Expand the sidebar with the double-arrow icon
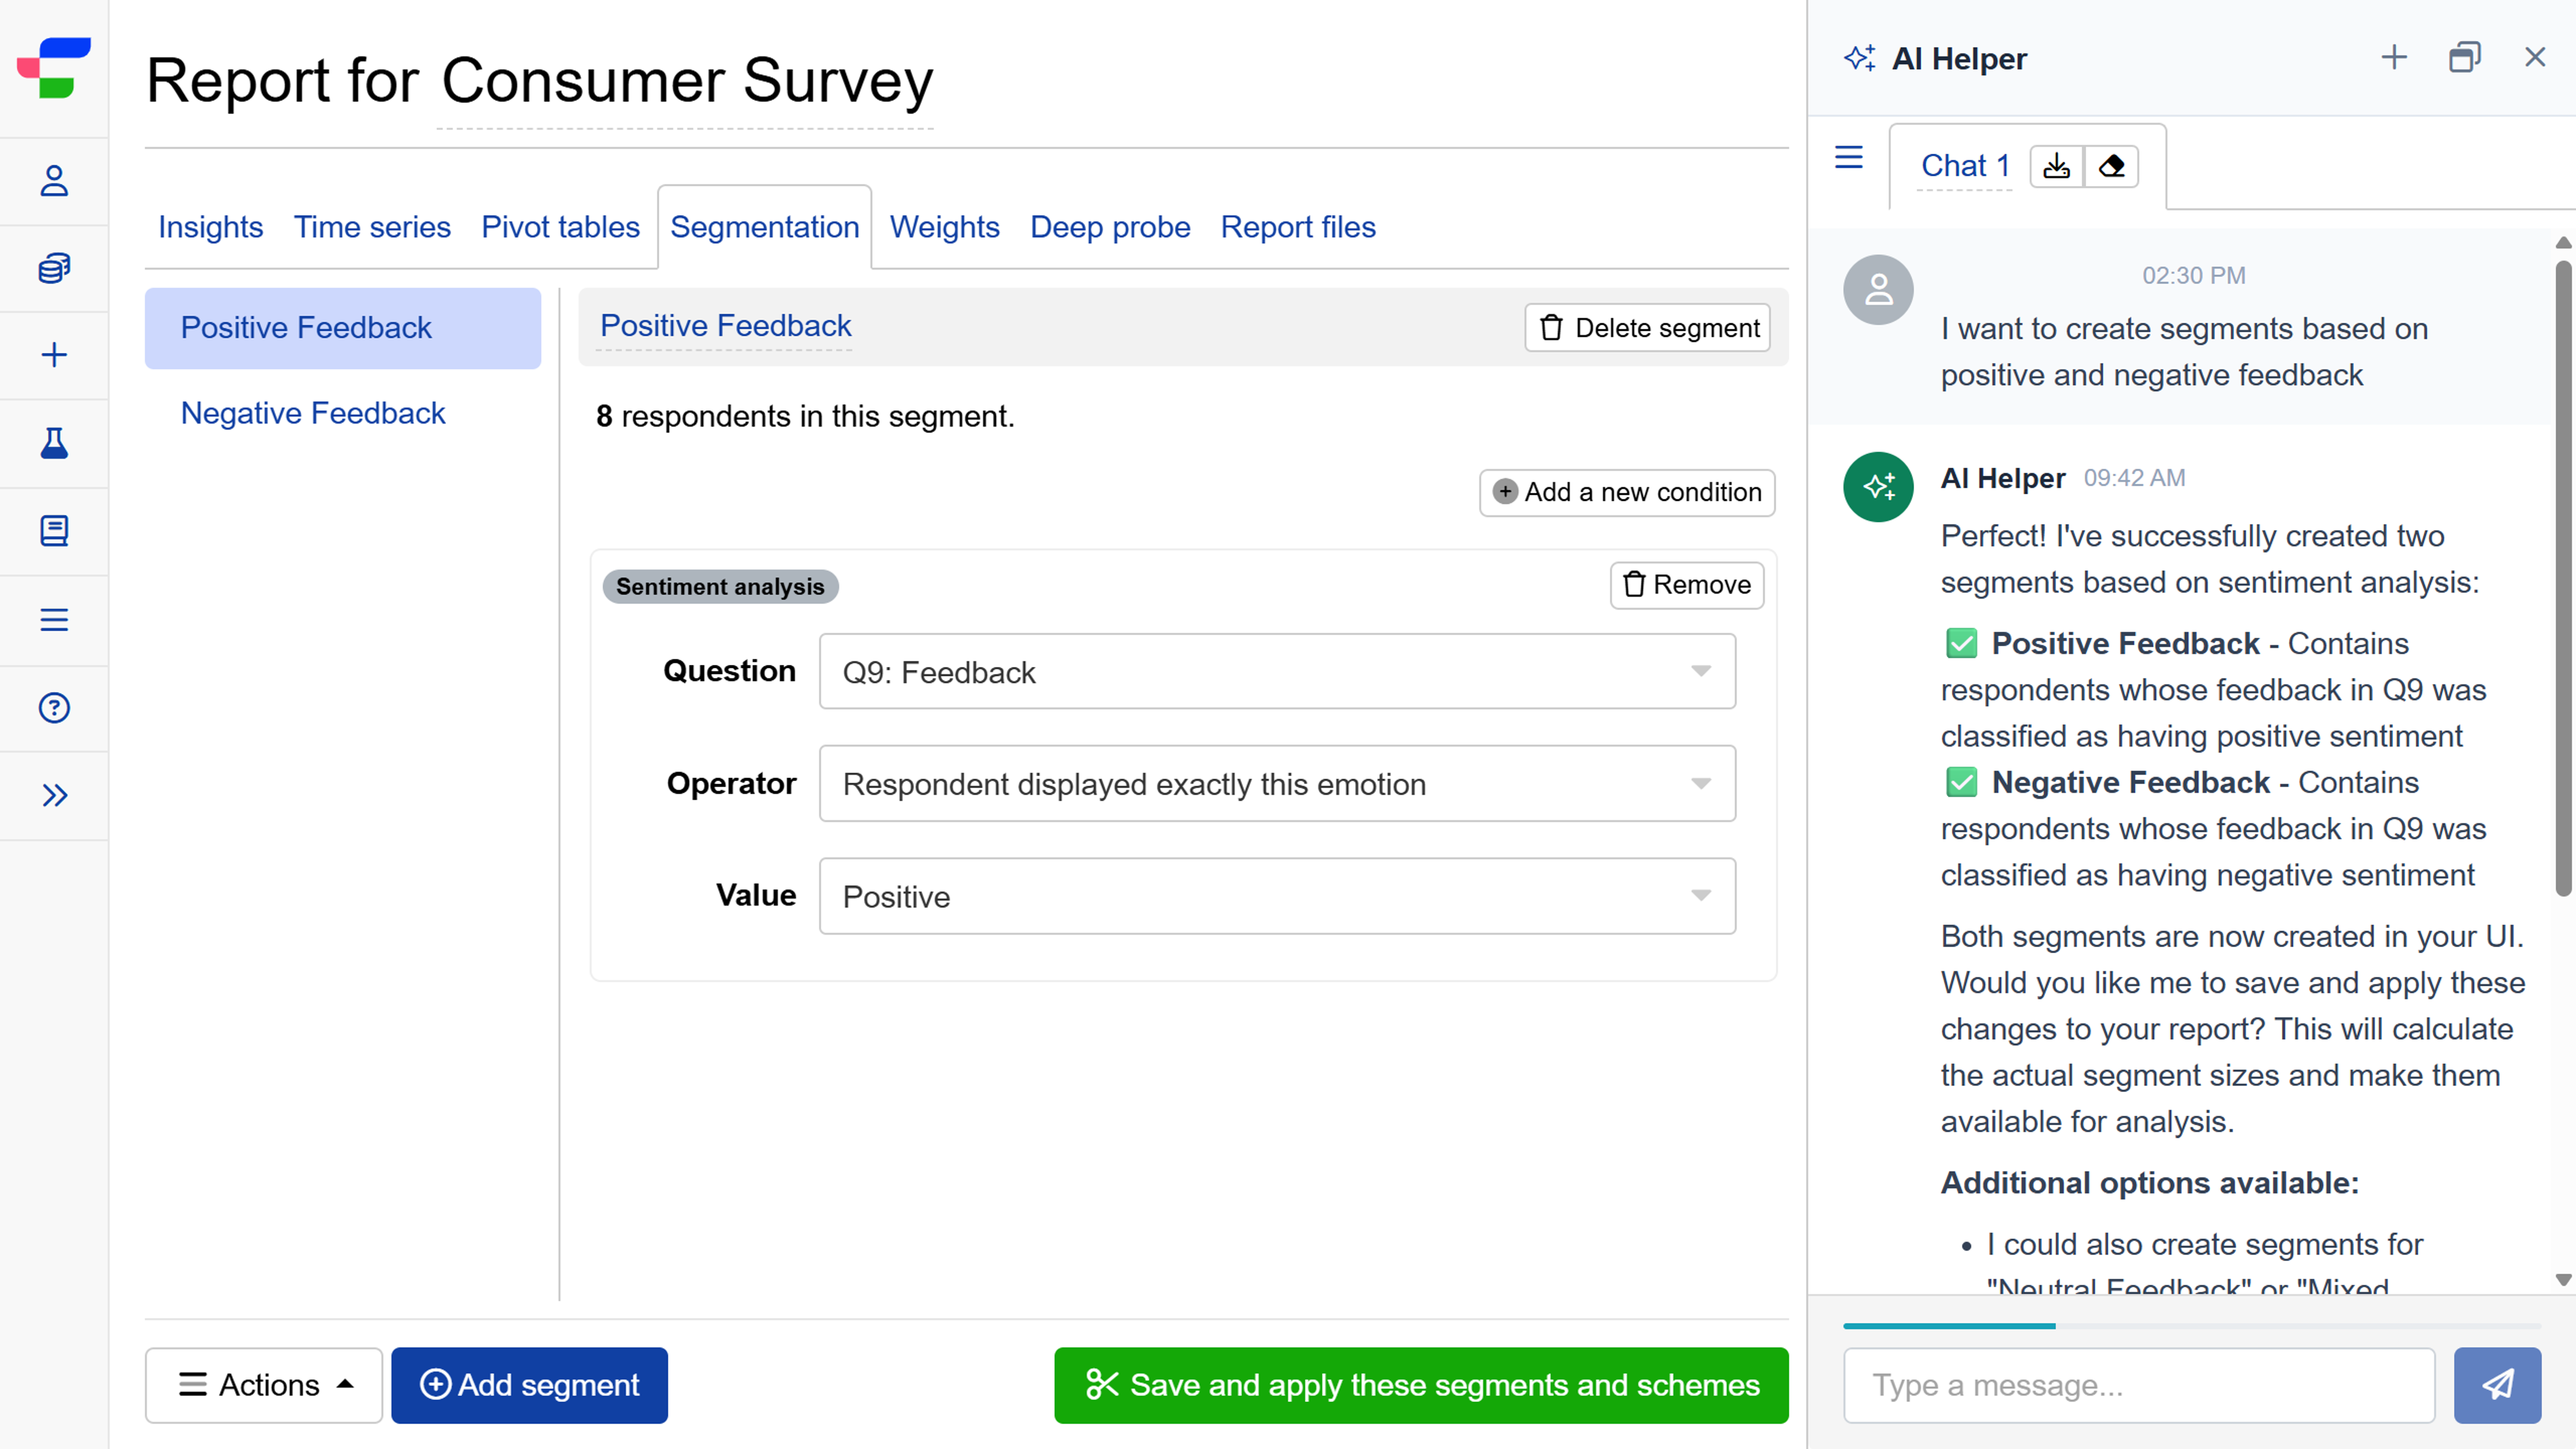Image resolution: width=2576 pixels, height=1449 pixels. click(x=53, y=795)
